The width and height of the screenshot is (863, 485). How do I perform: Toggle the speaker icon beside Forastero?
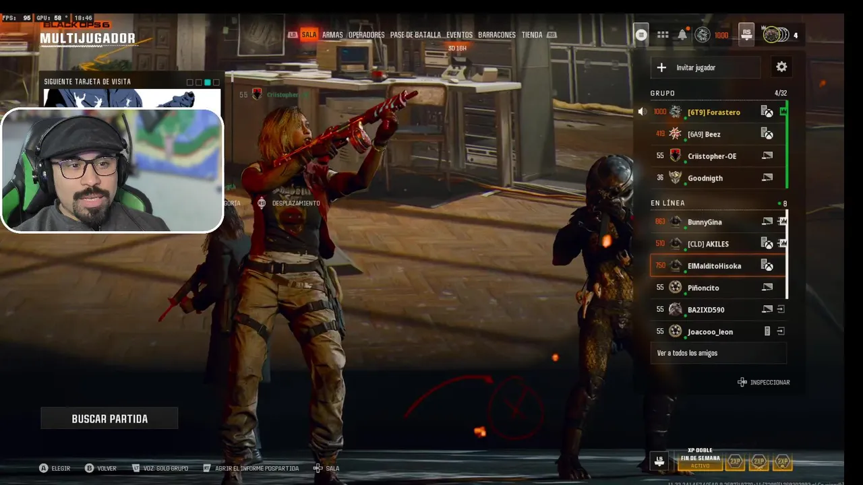click(x=643, y=112)
